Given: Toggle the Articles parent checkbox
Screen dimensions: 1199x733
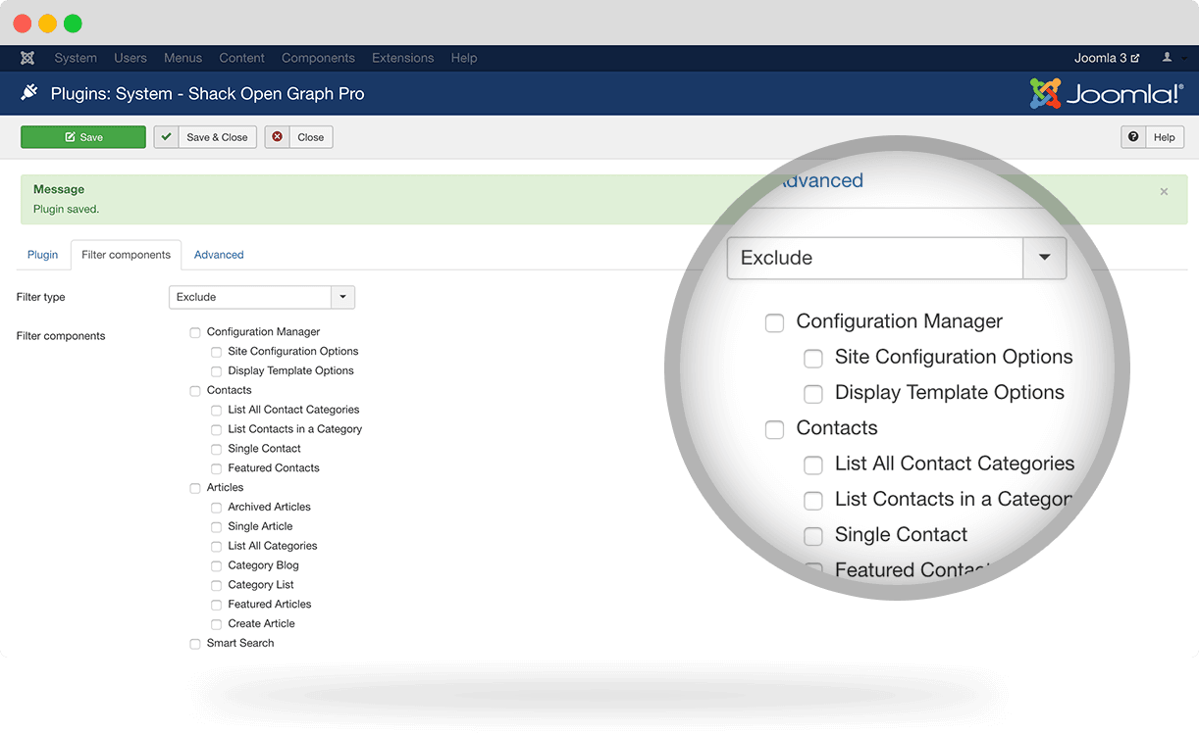Looking at the screenshot, I should [195, 488].
